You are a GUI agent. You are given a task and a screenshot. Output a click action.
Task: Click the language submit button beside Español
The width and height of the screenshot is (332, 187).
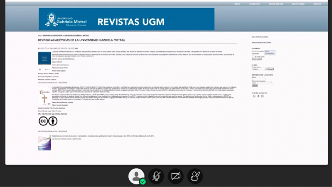[270, 69]
